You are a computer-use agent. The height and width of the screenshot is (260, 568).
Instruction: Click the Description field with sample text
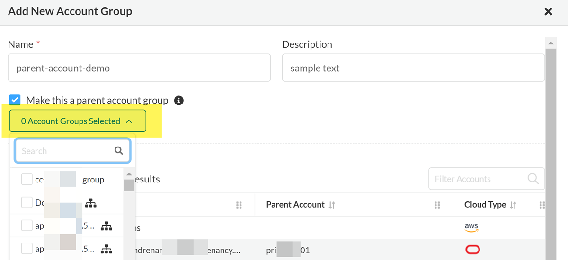[413, 68]
